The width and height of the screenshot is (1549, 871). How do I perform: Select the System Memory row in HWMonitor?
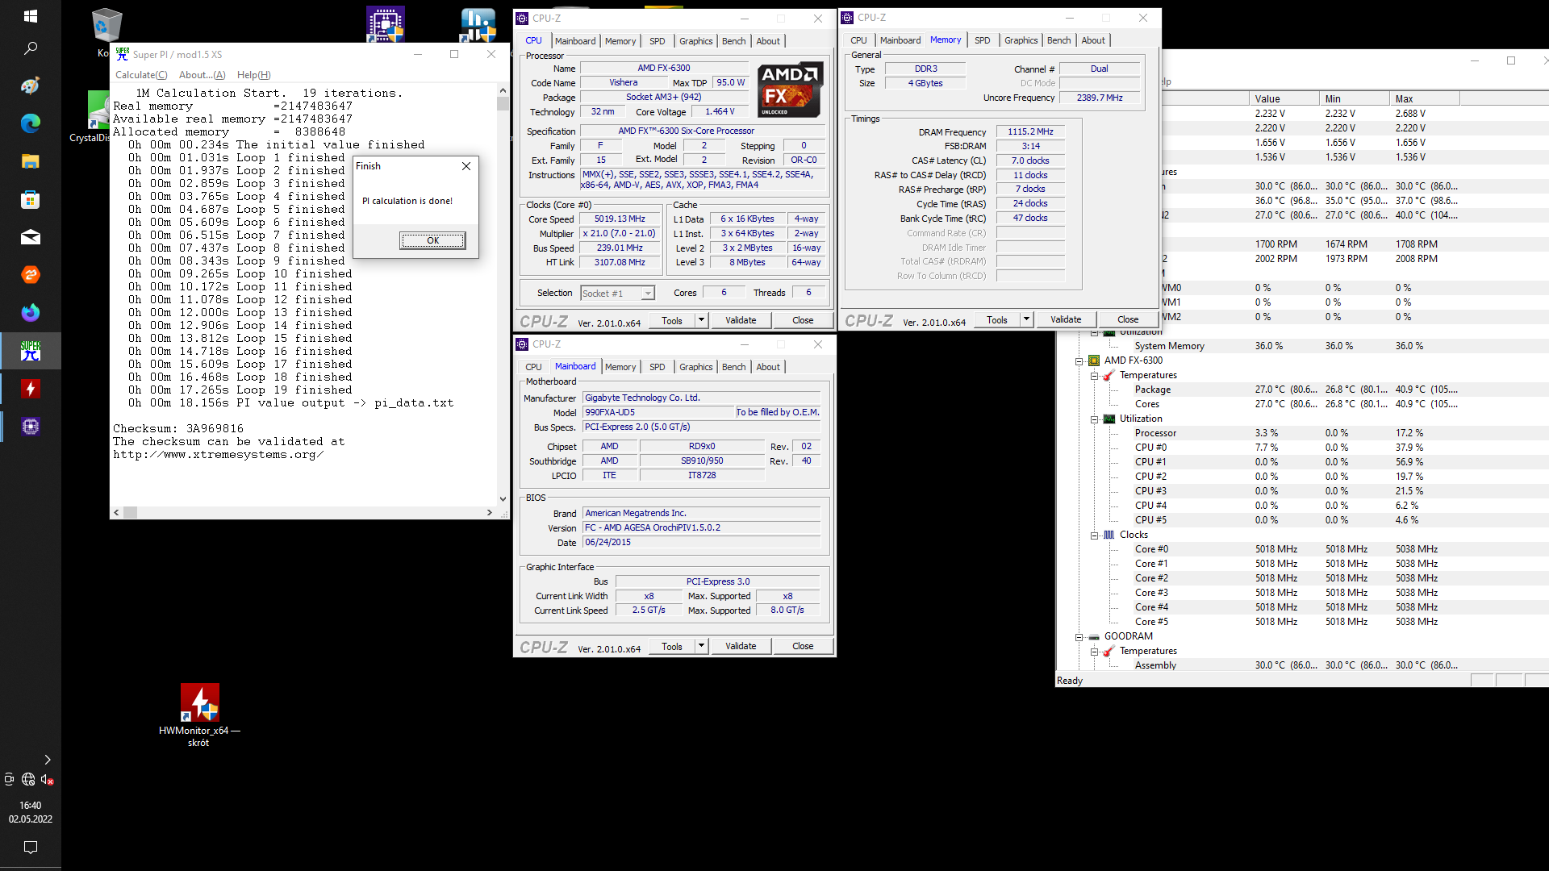(1301, 346)
